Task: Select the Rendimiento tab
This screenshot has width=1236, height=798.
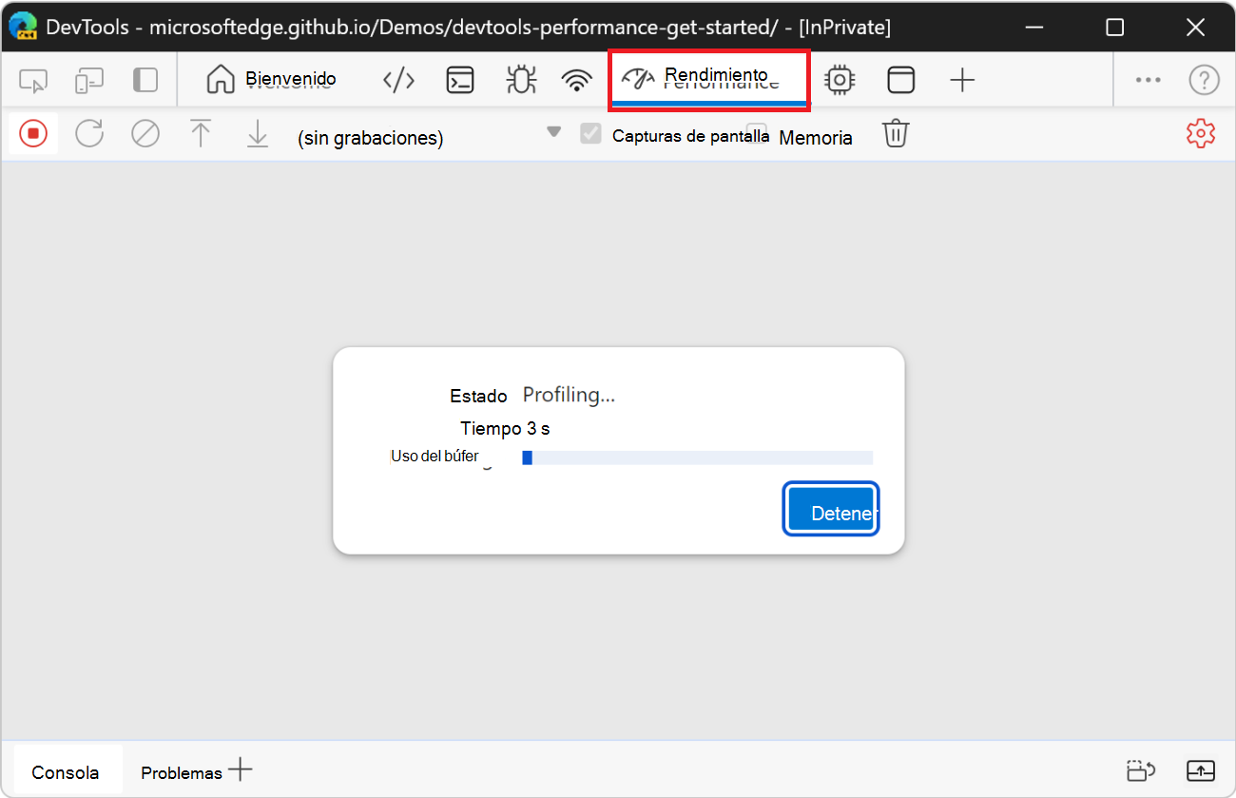Action: pyautogui.click(x=708, y=79)
